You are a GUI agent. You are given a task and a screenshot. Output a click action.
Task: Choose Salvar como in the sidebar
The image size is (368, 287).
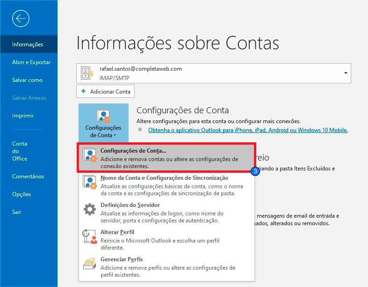(27, 80)
